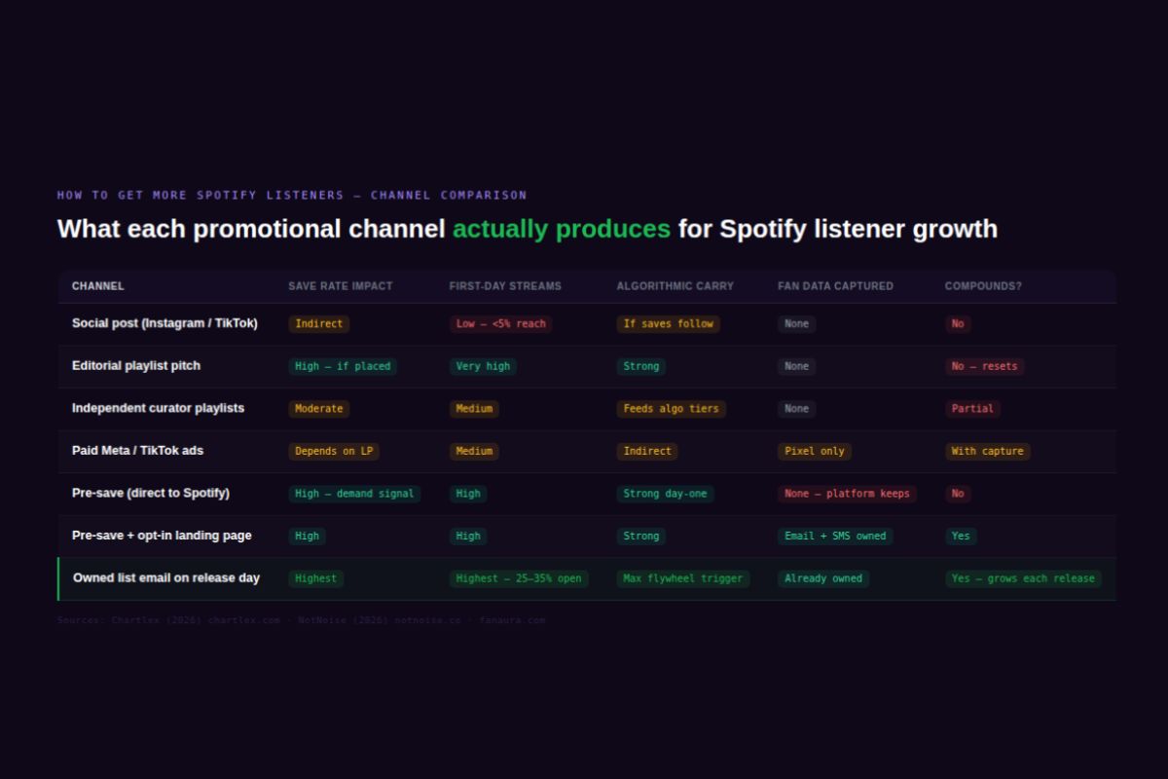Click the 'Already owned' badge
The image size is (1168, 779).
pyautogui.click(x=823, y=578)
